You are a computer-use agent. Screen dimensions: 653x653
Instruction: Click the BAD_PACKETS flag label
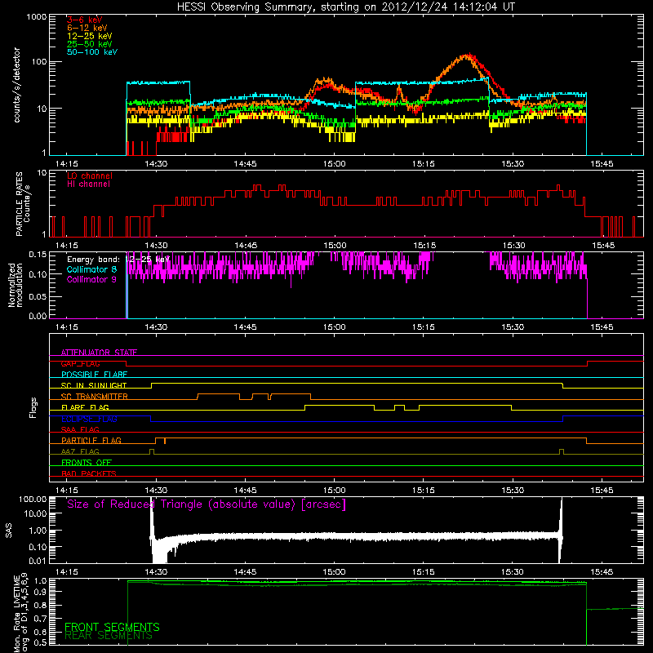pyautogui.click(x=88, y=473)
